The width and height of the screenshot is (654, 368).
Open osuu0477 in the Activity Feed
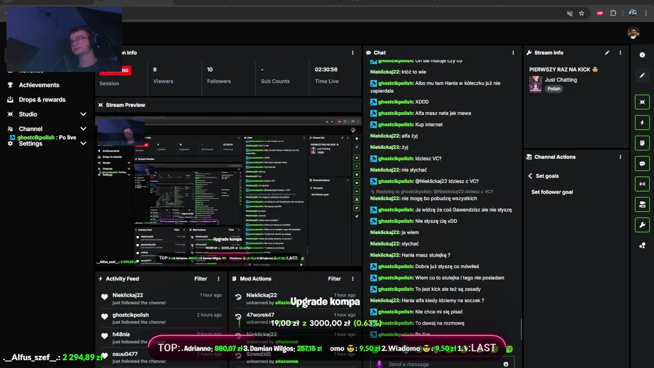125,354
